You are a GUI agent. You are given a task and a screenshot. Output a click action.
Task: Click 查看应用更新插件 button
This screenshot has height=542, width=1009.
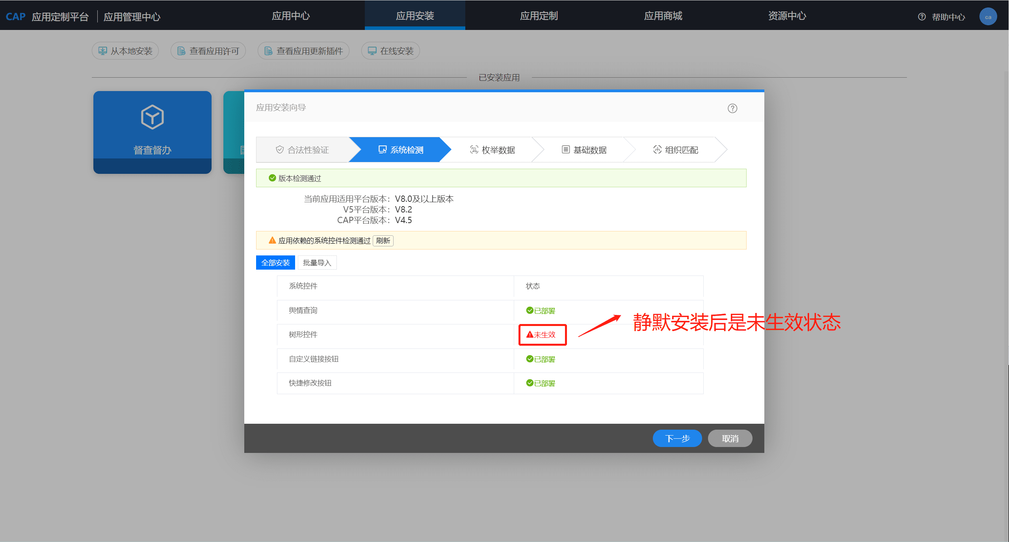pyautogui.click(x=303, y=51)
